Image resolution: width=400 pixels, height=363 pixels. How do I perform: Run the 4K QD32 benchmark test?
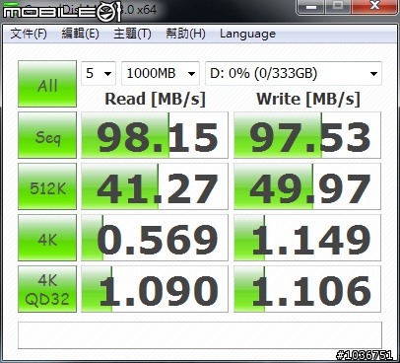click(x=47, y=289)
